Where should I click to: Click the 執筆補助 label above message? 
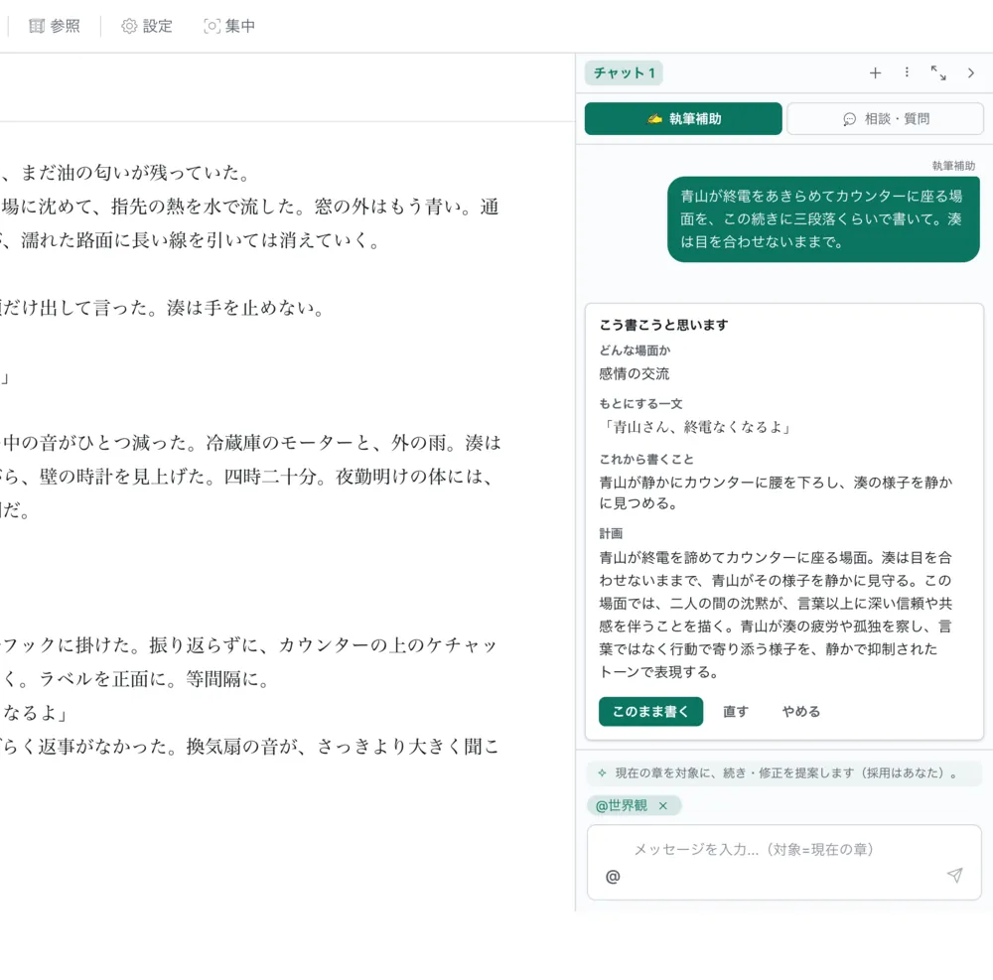953,165
